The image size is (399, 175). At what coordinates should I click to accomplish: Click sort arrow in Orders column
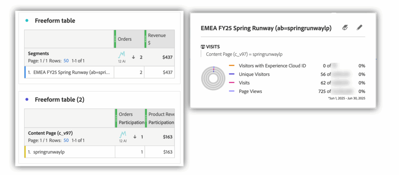pos(133,57)
